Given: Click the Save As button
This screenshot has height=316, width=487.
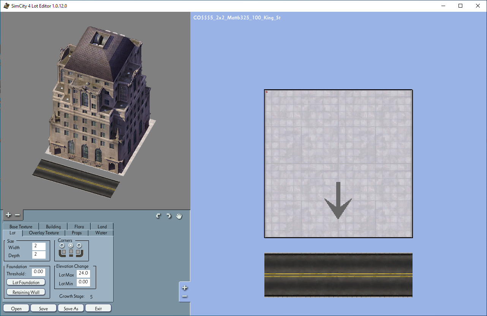Looking at the screenshot, I should click(71, 308).
